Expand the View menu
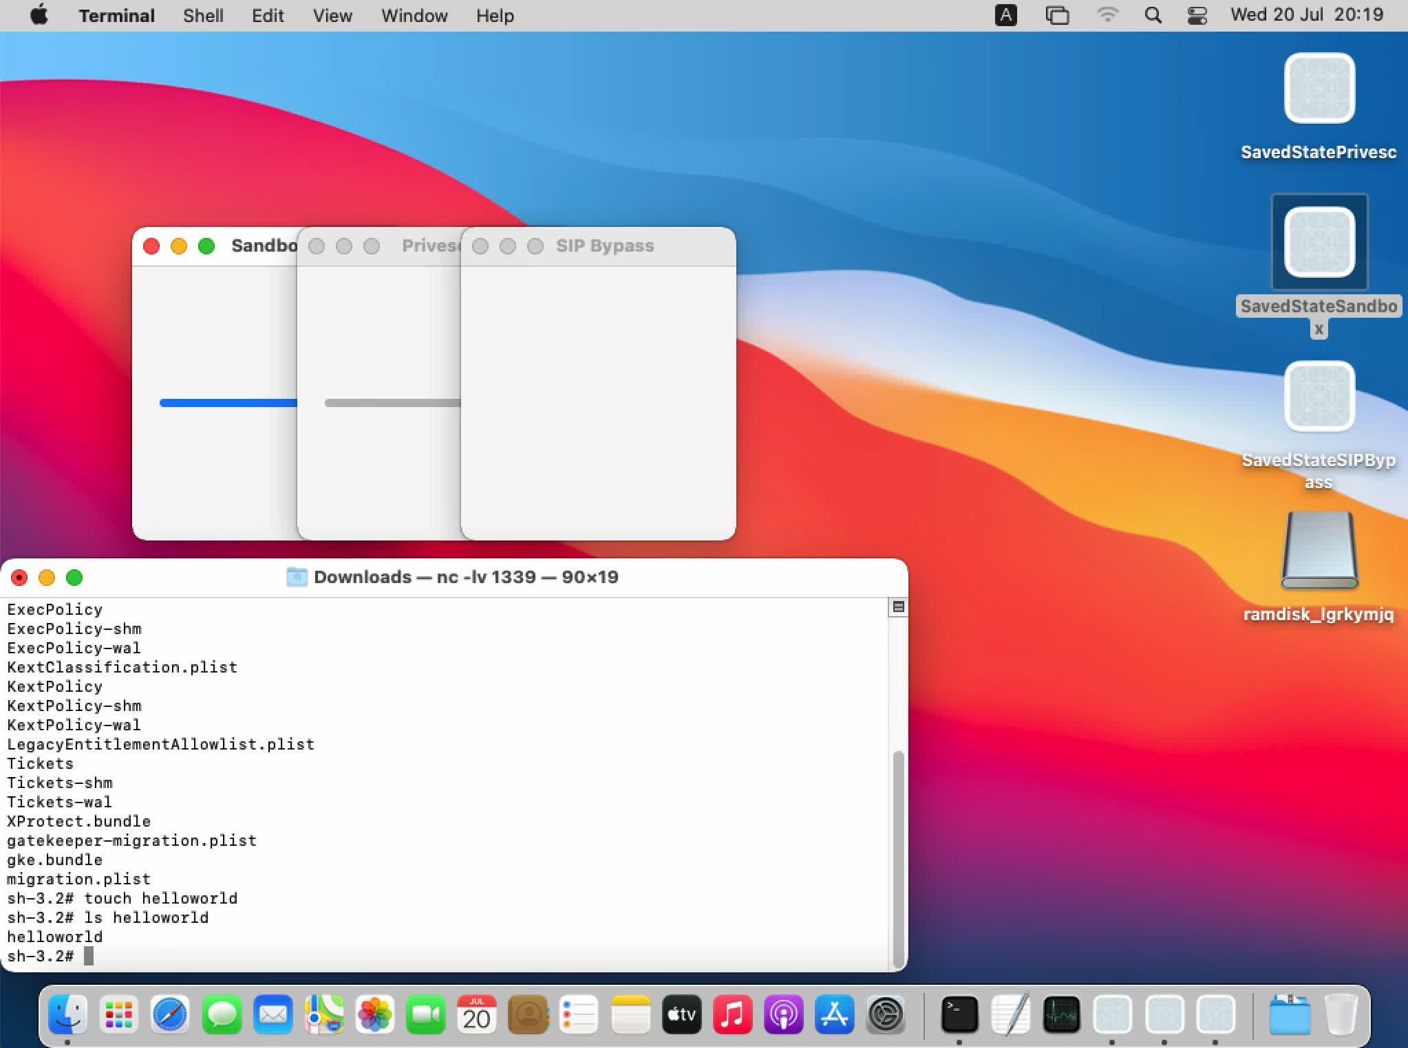1408x1048 pixels. (x=332, y=15)
